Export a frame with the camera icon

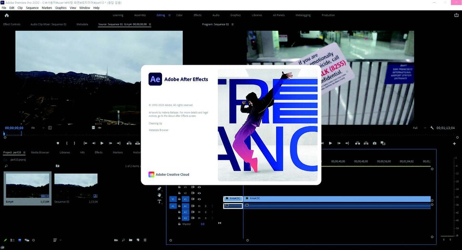[x=374, y=143]
